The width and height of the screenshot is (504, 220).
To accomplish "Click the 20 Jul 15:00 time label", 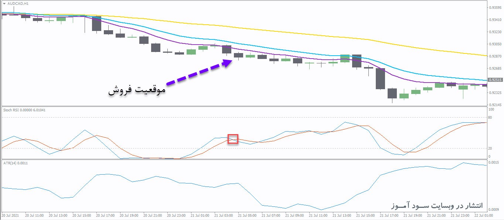I will tap(82, 215).
